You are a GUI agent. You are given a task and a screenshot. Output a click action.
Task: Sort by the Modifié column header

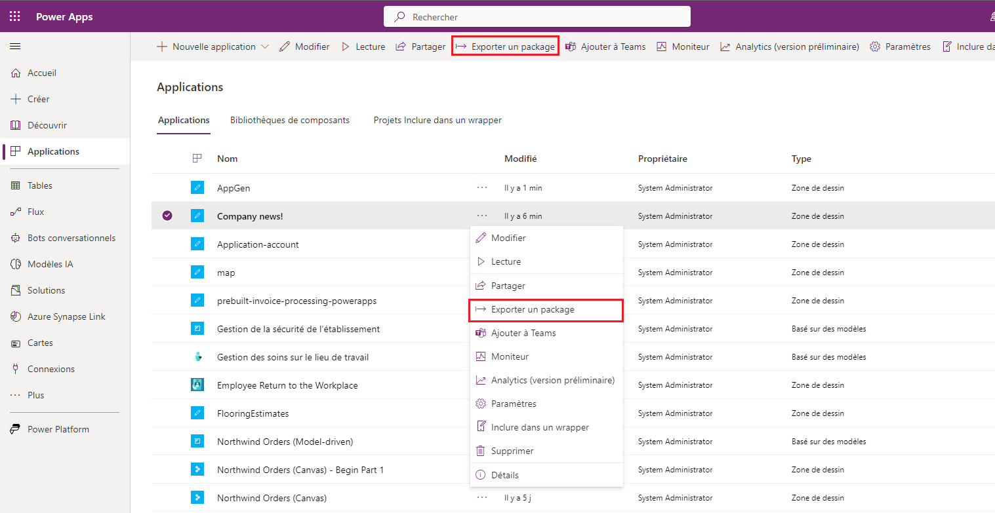click(520, 159)
